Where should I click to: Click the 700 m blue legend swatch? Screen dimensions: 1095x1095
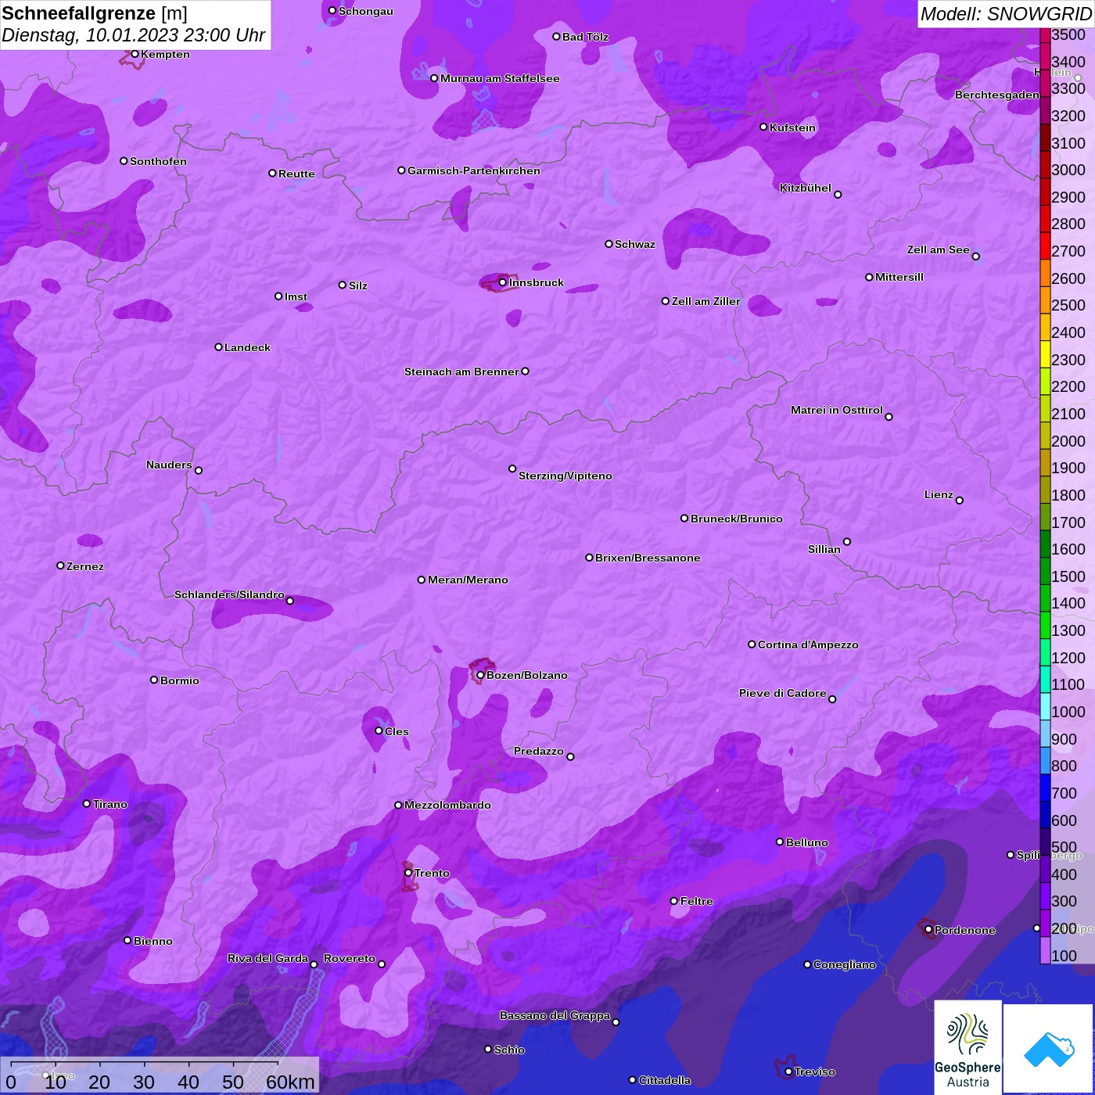[1045, 787]
